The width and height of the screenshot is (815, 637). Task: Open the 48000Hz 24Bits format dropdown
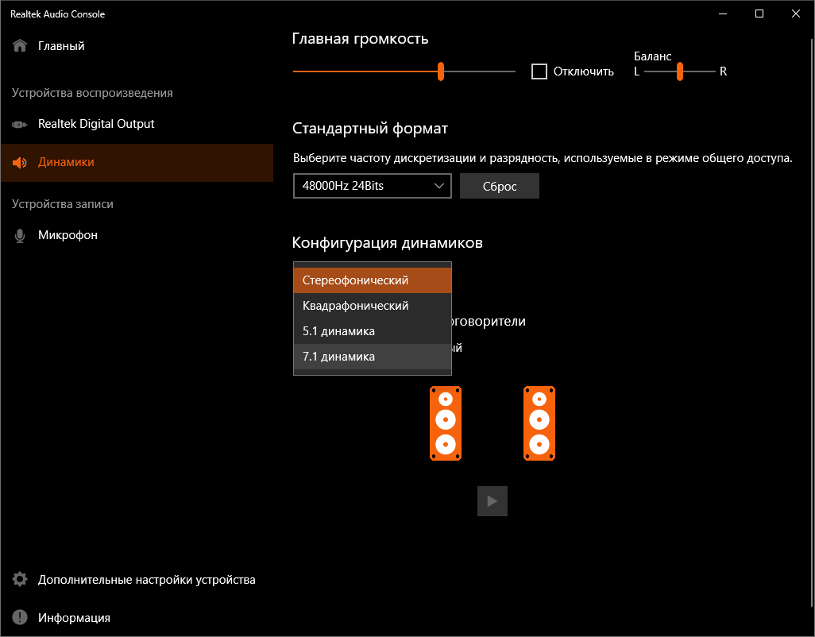[x=372, y=186]
